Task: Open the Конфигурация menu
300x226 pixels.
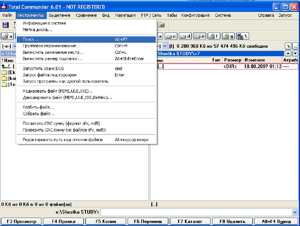Action: coord(195,15)
